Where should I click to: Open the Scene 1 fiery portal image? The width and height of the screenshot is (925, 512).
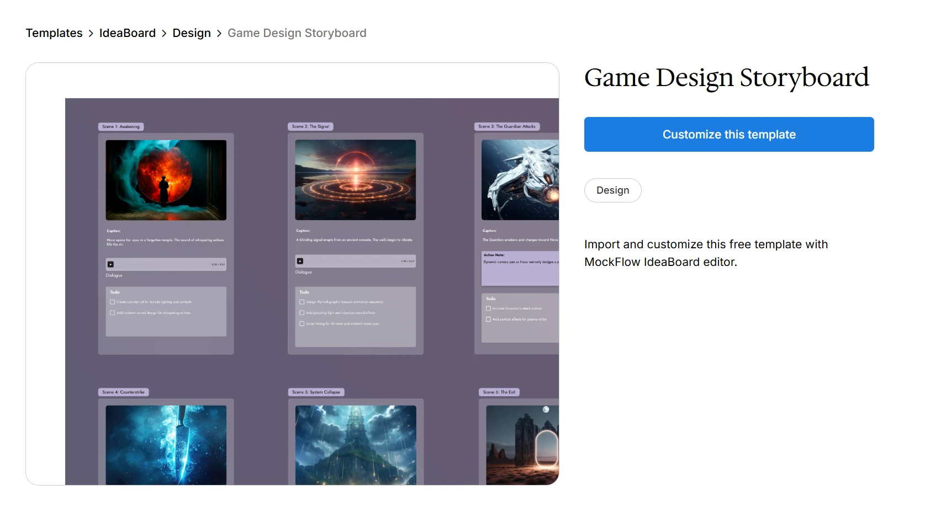[x=166, y=180]
